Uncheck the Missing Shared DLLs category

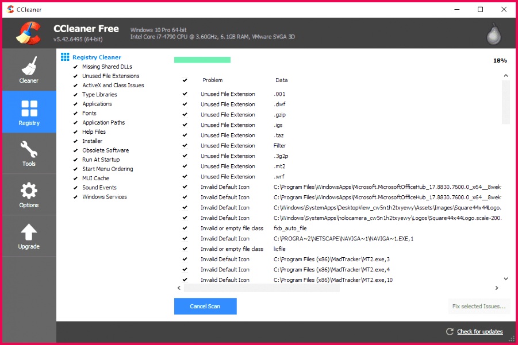coord(74,67)
